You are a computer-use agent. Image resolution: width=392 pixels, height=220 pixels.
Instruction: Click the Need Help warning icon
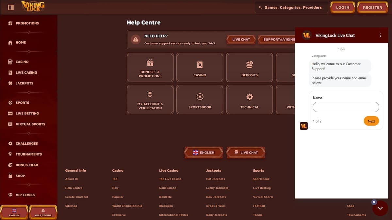point(136,39)
